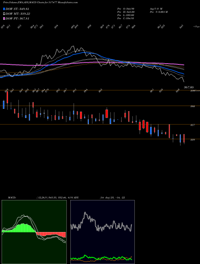
Task: Click the 339 price level label
Action: [x=193, y=140]
